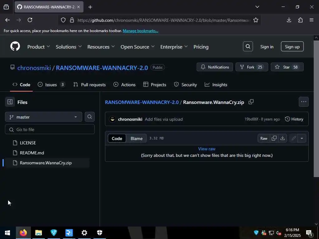Open Firefox extensions puzzle icon
Viewport: 319px width, 239px height.
coord(300,20)
